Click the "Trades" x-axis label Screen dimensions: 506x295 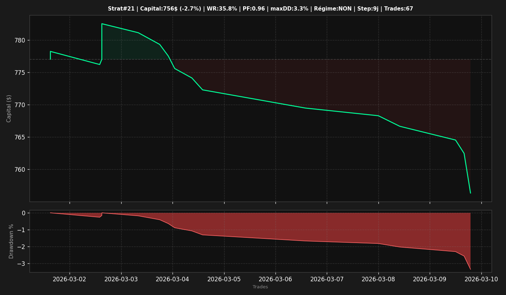pyautogui.click(x=260, y=287)
